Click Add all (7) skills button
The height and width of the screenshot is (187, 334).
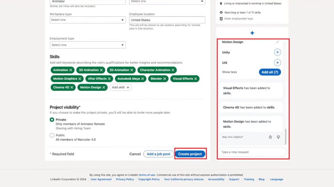point(270,72)
